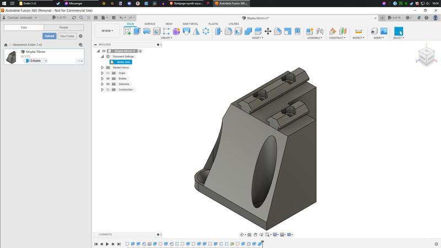
Task: Select the Fillet tool
Action: point(228,31)
